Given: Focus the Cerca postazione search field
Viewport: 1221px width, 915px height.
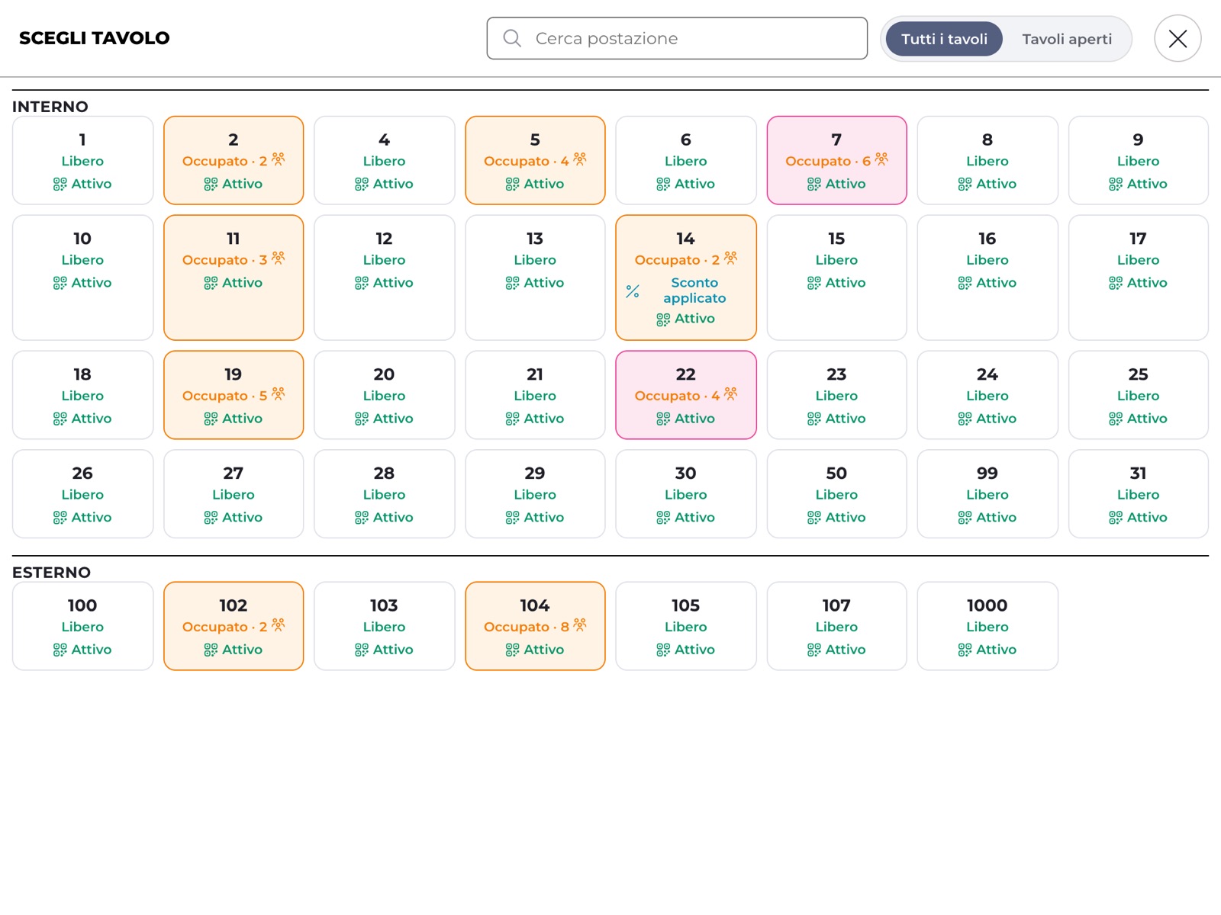Looking at the screenshot, I should coord(677,38).
